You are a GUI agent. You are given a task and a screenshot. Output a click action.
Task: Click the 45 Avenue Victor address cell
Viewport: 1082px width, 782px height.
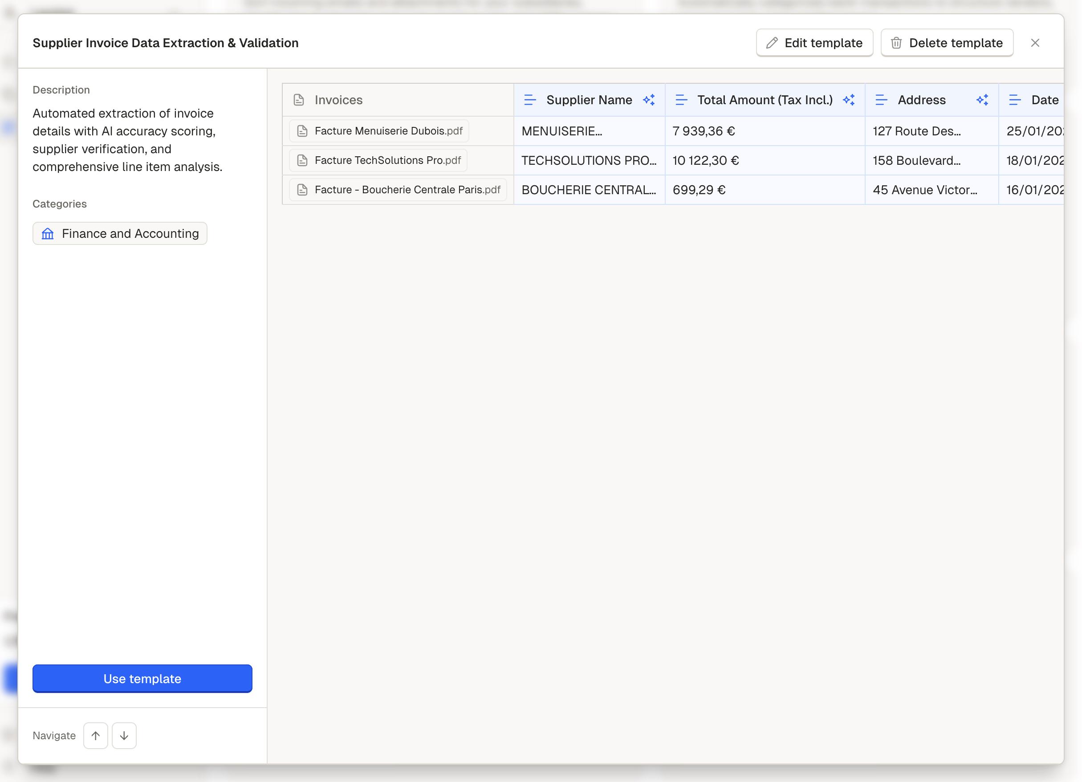(931, 190)
